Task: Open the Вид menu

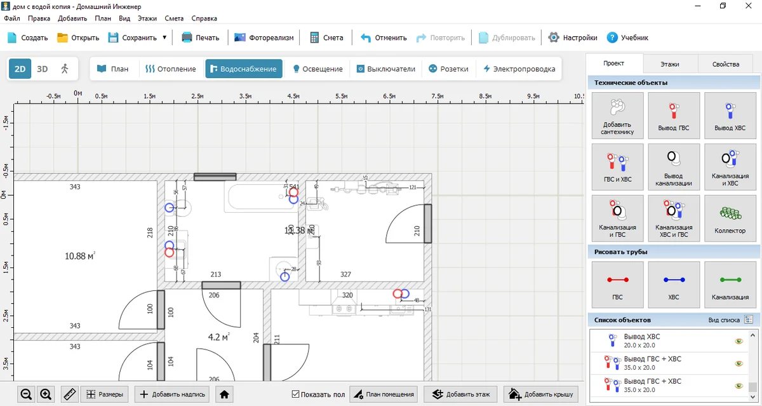Action: click(x=124, y=18)
